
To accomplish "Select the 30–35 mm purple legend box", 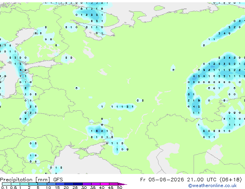I will pos(87,184).
